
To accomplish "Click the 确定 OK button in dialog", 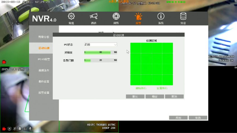I will [155, 96].
